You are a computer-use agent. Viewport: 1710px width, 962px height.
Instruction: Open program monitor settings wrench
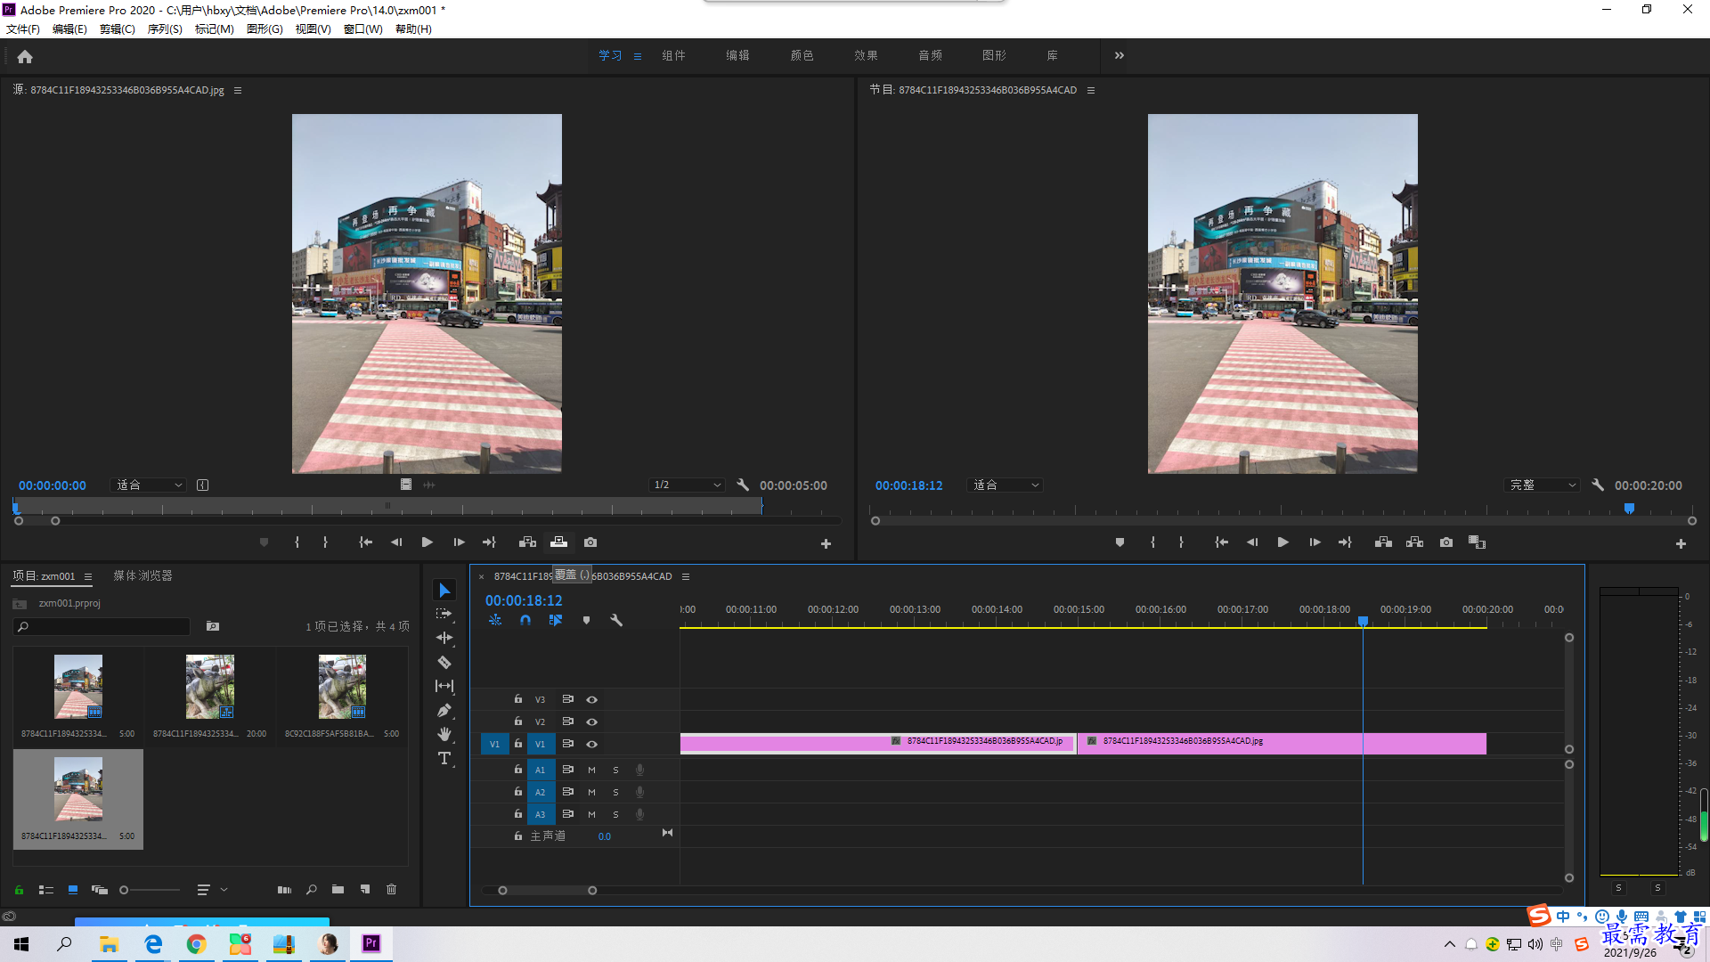(x=1598, y=485)
